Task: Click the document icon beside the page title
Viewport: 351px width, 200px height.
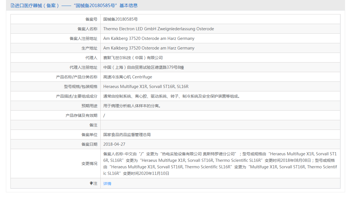Action: point(12,5)
